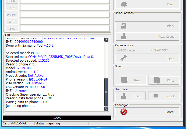Click Phone version I9100XXMS4 line
The height and width of the screenshot is (129, 188).
(x=27, y=79)
